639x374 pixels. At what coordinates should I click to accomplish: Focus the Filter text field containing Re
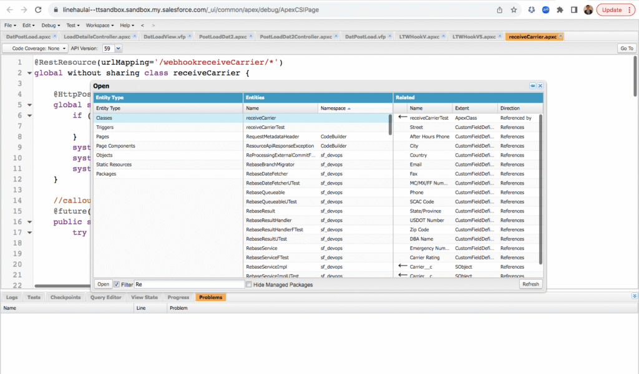coord(189,284)
